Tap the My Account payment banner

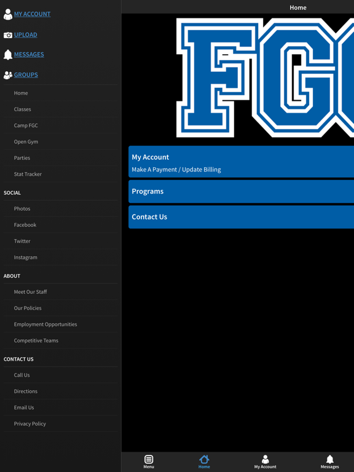241,162
